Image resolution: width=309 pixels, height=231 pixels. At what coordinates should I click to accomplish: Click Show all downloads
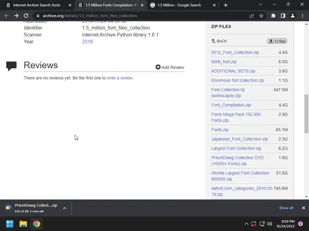[x=286, y=208]
